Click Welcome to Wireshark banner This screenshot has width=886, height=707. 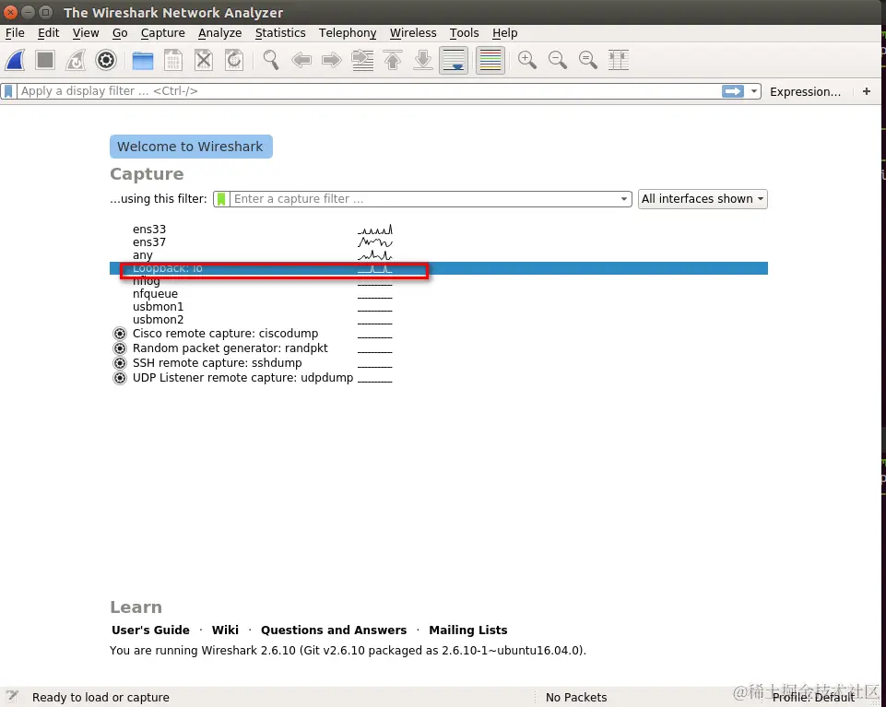pyautogui.click(x=191, y=147)
